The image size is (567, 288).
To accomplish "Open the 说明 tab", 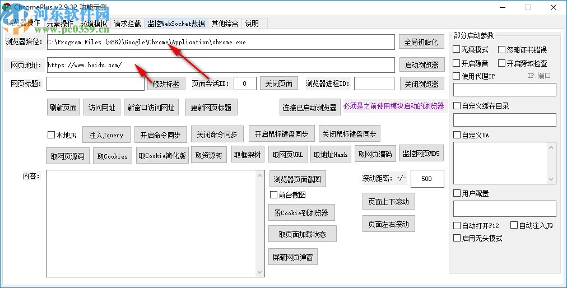I will [252, 24].
